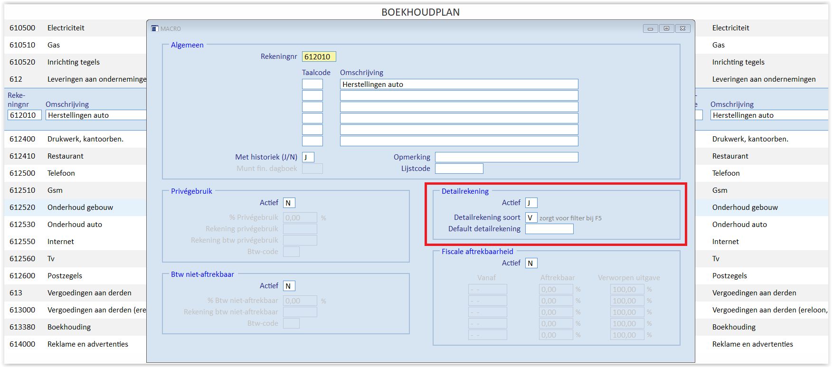833x368 pixels.
Task: Select account row 610520 Inrichting tegels
Action: pyautogui.click(x=76, y=62)
